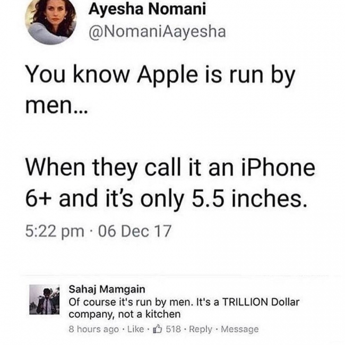Click the thumbs-up reaction icon
345x345 pixels.
(x=157, y=329)
